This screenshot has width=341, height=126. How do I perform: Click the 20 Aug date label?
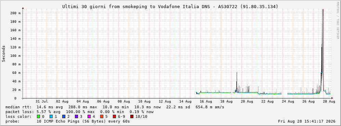click(247, 101)
